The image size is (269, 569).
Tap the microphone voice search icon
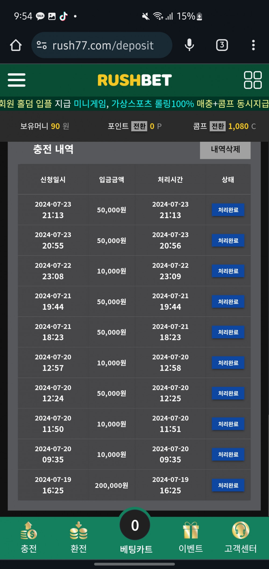point(189,45)
